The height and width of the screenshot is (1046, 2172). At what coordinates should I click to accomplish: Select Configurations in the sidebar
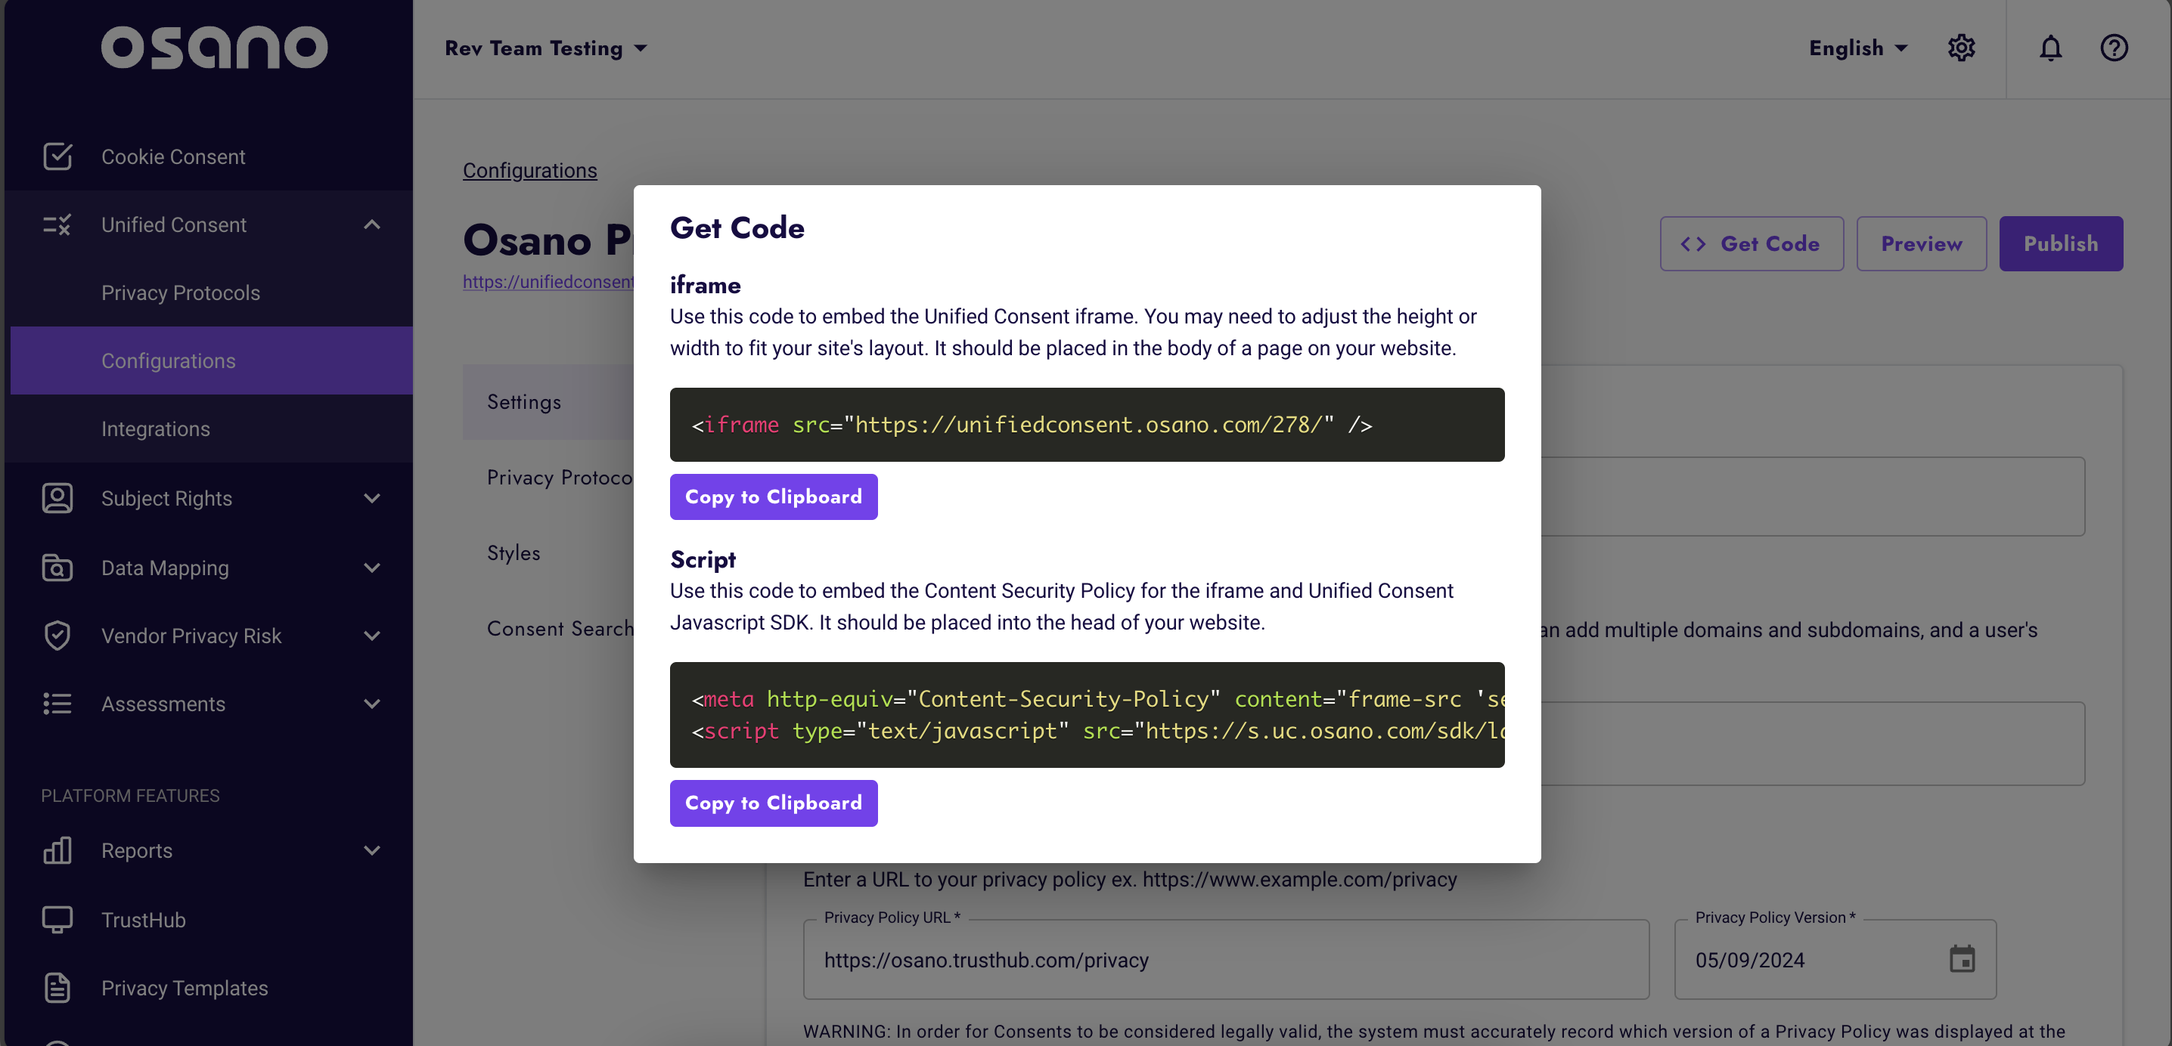tap(212, 360)
